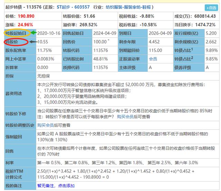Click the 网上中签率 value 0.0083%
The image size is (221, 191).
pyautogui.click(x=46, y=59)
